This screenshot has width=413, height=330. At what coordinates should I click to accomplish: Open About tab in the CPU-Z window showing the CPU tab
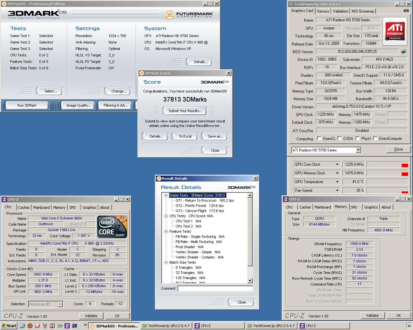105,208
